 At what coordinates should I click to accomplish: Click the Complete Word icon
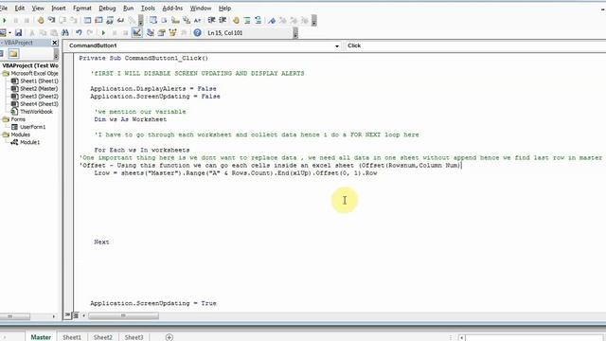point(197,20)
